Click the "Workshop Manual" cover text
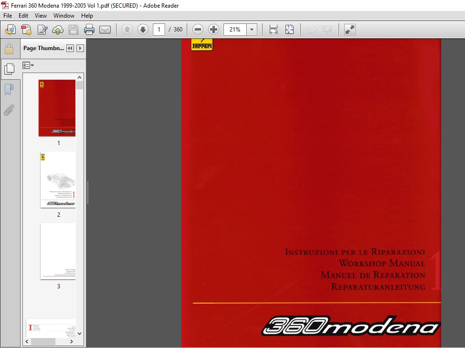 click(x=382, y=263)
